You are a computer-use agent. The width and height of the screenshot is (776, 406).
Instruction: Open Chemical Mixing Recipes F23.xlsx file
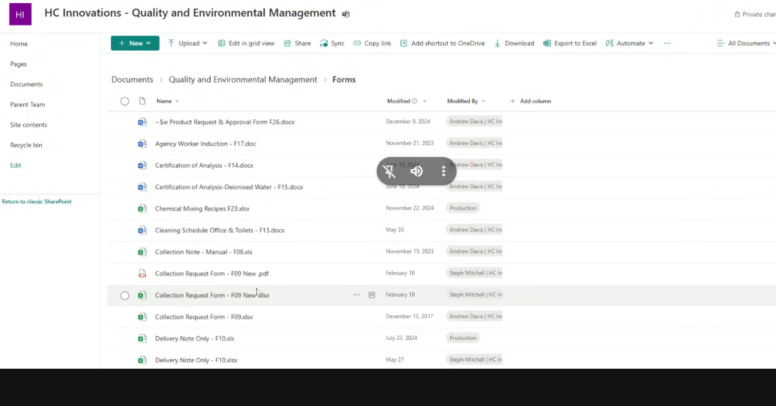(202, 208)
